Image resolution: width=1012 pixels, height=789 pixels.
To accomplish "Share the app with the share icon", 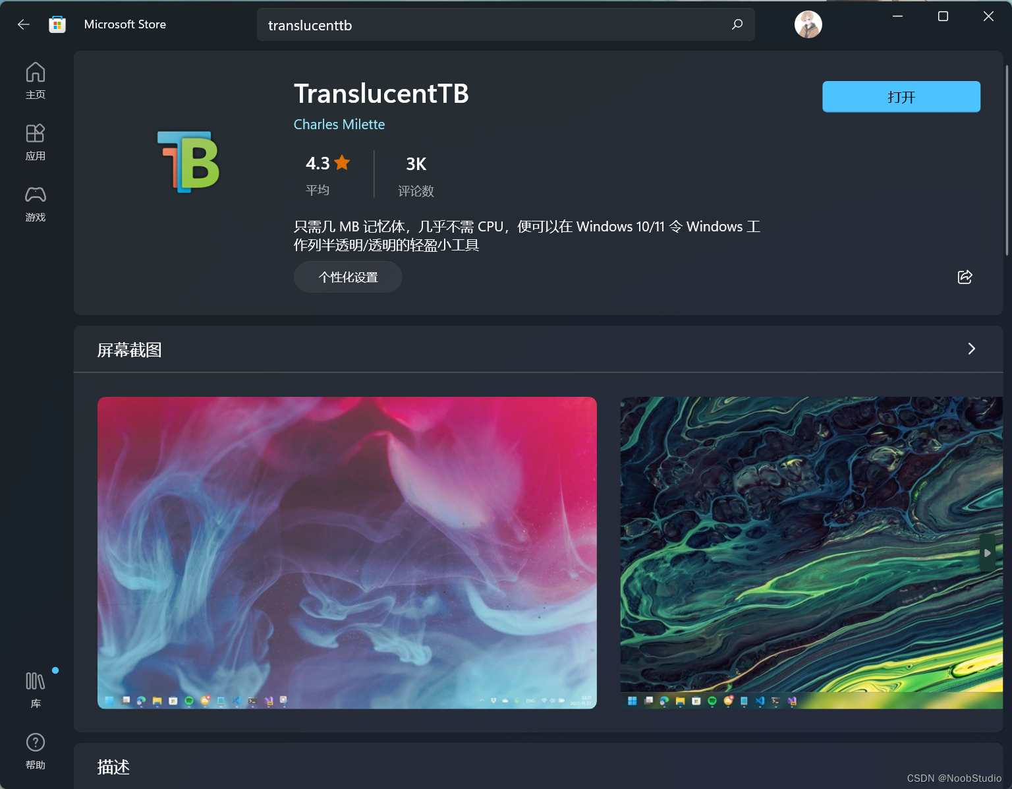I will pos(965,277).
